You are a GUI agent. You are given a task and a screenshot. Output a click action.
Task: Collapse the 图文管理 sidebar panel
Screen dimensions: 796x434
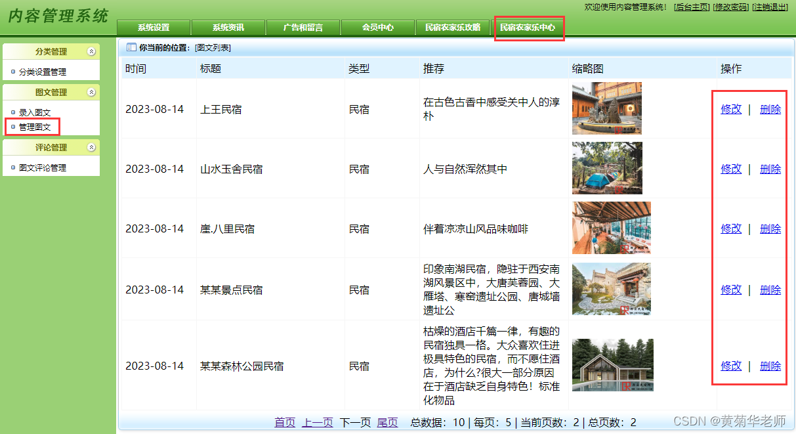[91, 92]
